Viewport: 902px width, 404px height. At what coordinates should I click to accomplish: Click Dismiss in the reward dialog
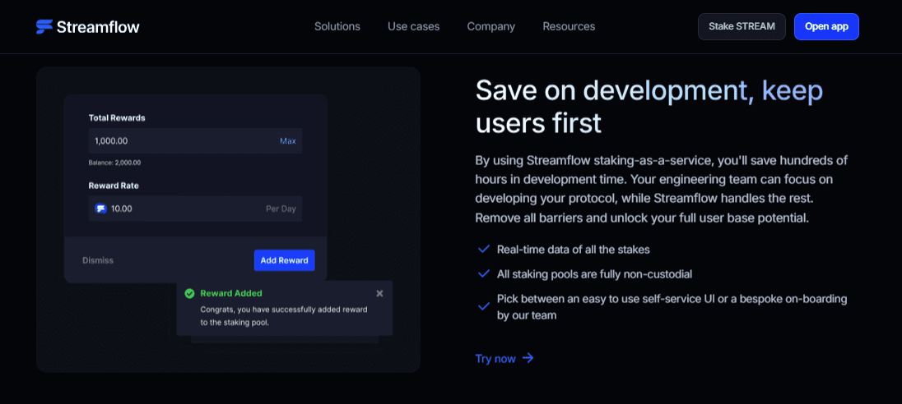click(98, 260)
